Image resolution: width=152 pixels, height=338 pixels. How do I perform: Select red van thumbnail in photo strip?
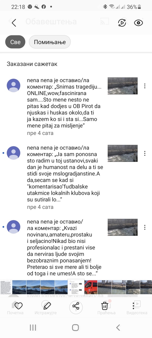pyautogui.click(x=91, y=287)
